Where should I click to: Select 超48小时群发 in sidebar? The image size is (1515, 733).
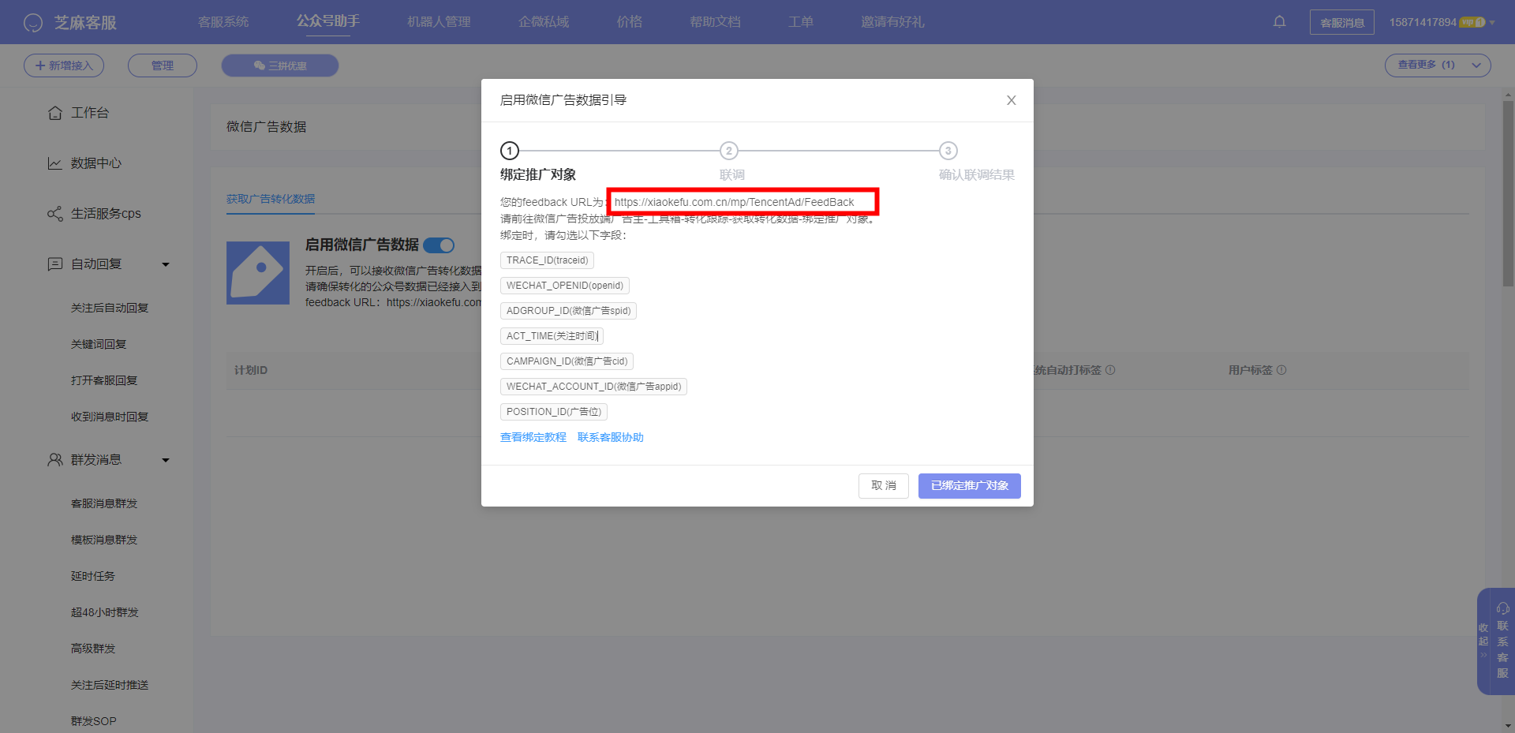pos(105,612)
